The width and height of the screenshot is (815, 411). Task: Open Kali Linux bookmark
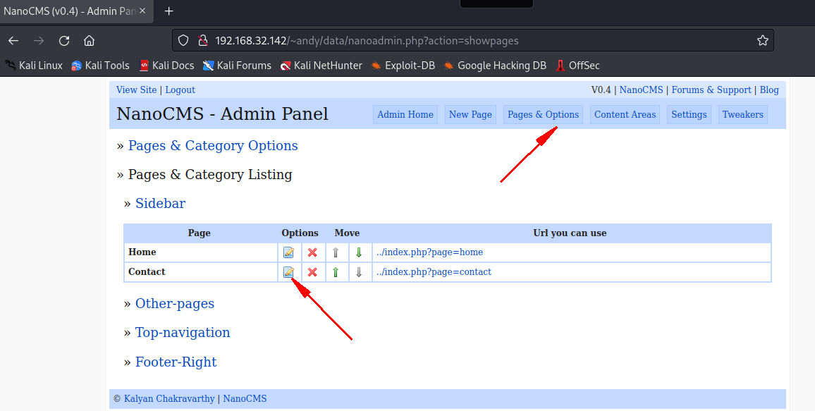[x=34, y=66]
